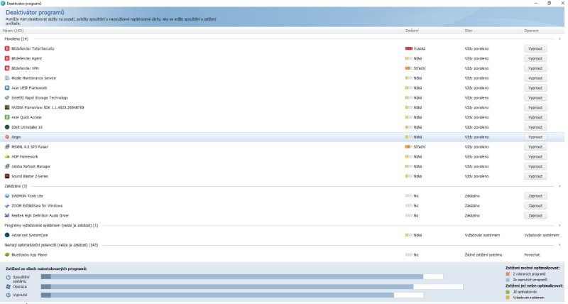Click Vypnout for Mozilla Maintenance Service
Screen dimensions: 568x304
click(535, 78)
